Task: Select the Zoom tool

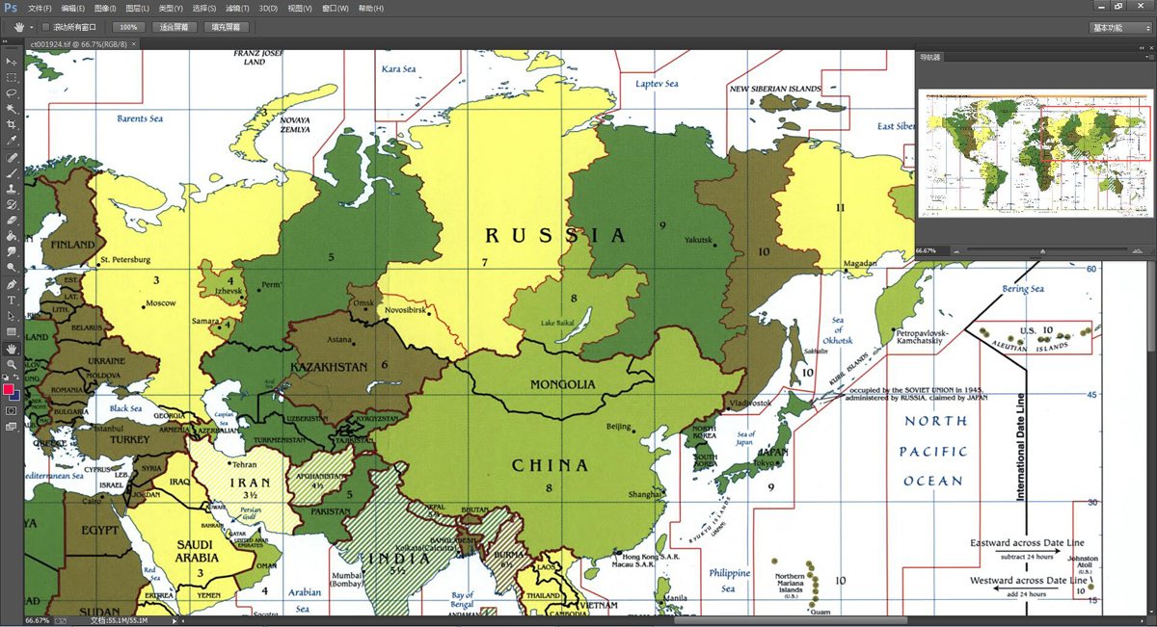Action: point(12,364)
